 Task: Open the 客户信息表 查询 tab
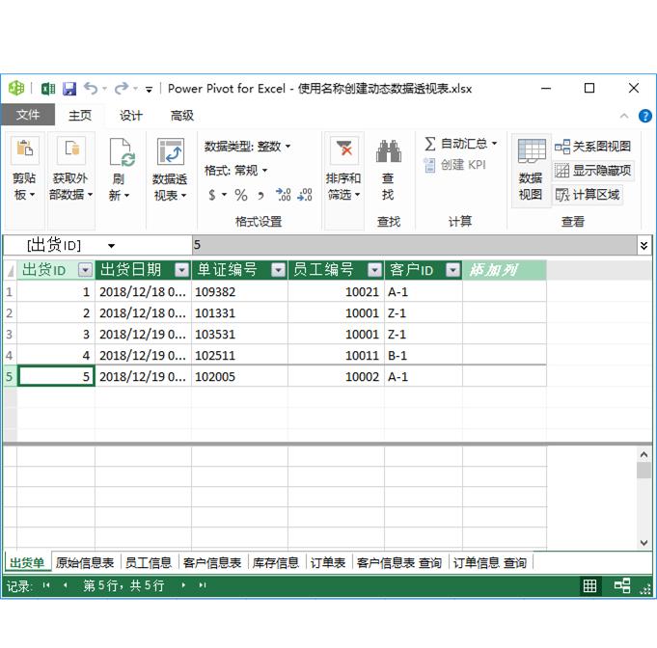pos(399,562)
